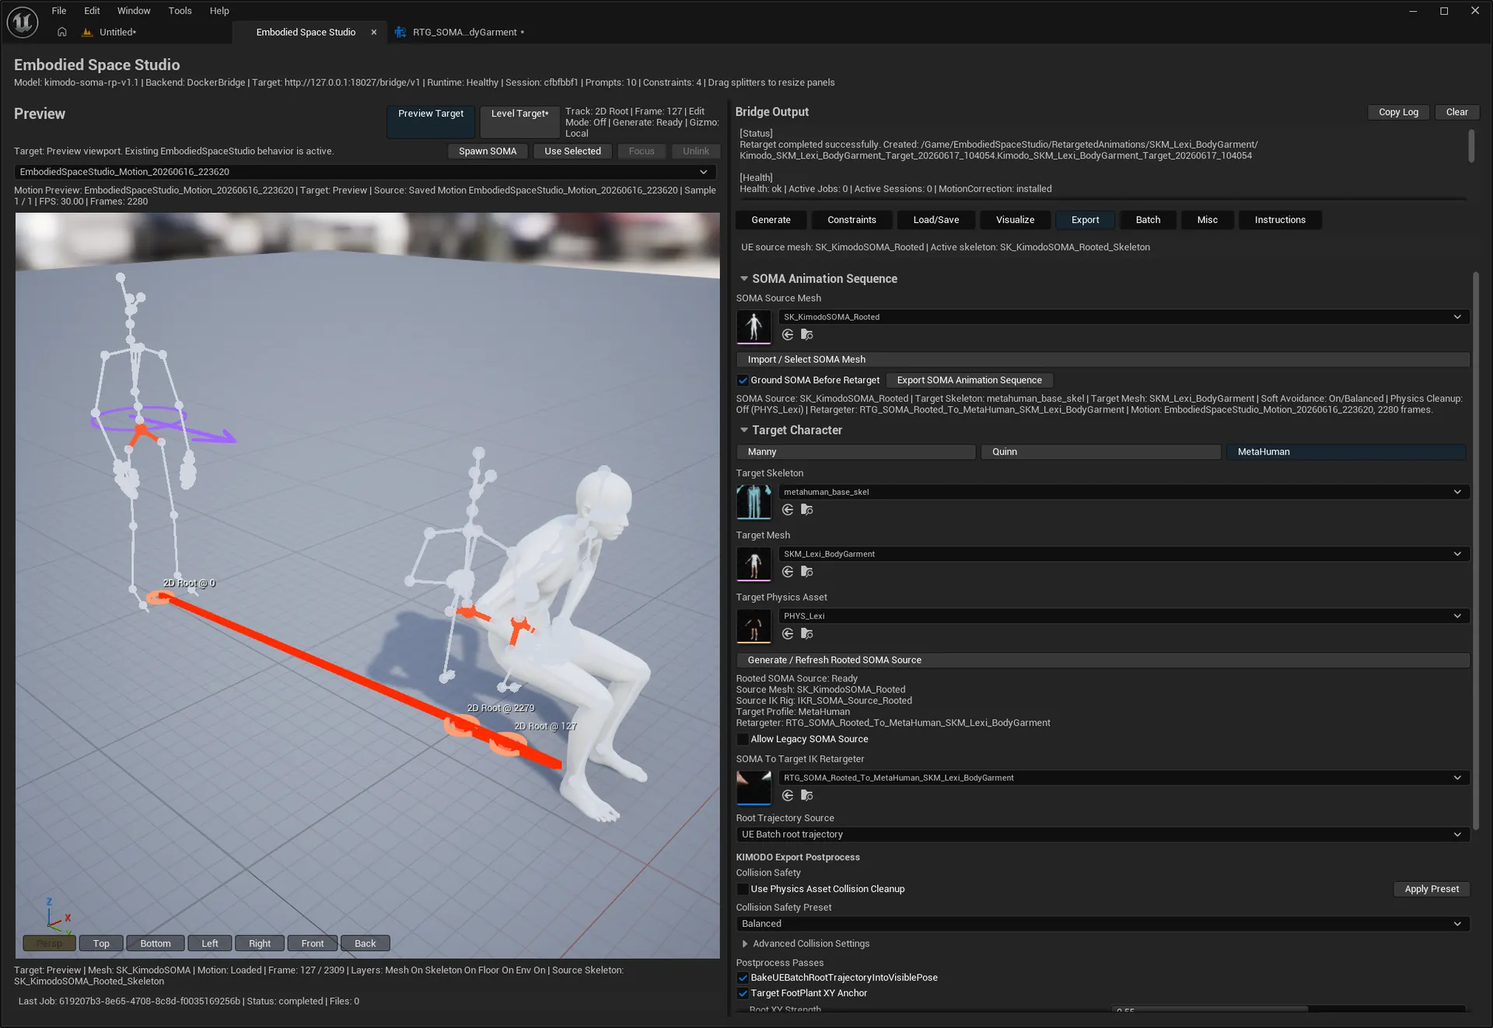This screenshot has height=1028, width=1493.
Task: Use selected asset for Target Skeleton
Action: (788, 510)
